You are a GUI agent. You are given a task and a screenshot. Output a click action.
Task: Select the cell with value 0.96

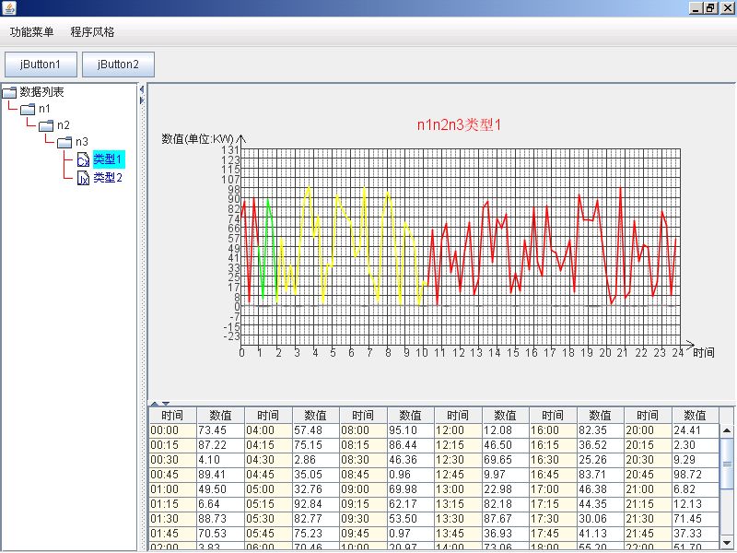[x=410, y=475]
